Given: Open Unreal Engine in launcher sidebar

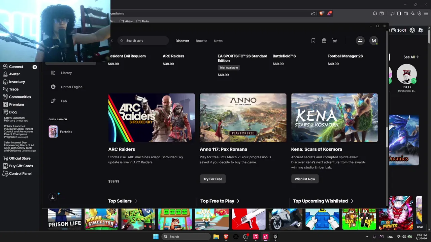Looking at the screenshot, I should tap(71, 87).
